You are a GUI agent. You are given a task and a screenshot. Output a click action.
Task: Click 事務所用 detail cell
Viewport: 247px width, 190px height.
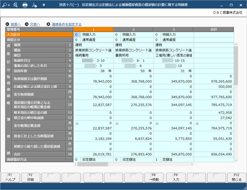click(133, 55)
